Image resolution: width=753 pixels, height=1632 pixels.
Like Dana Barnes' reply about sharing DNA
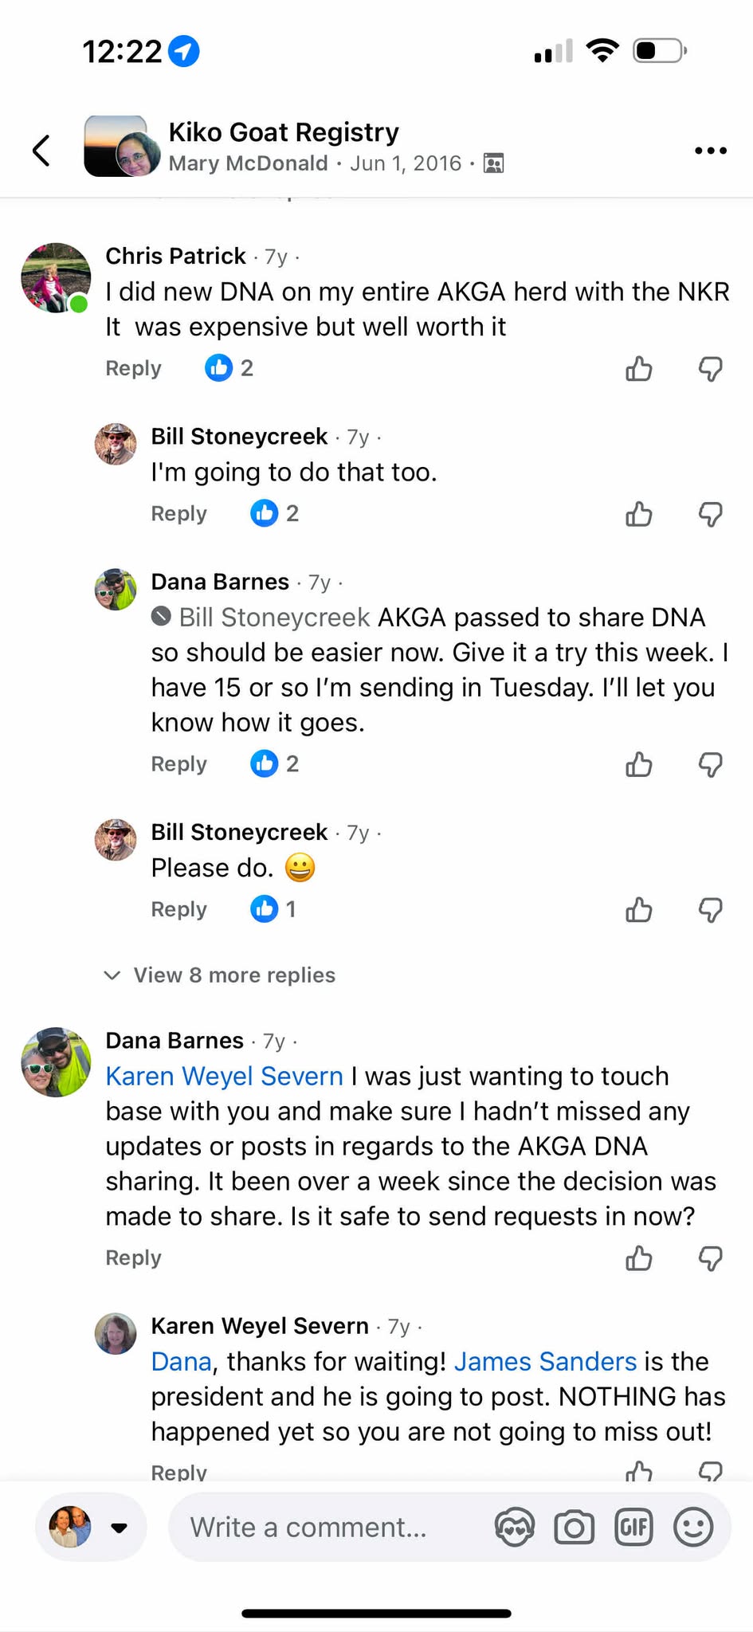[x=639, y=764]
